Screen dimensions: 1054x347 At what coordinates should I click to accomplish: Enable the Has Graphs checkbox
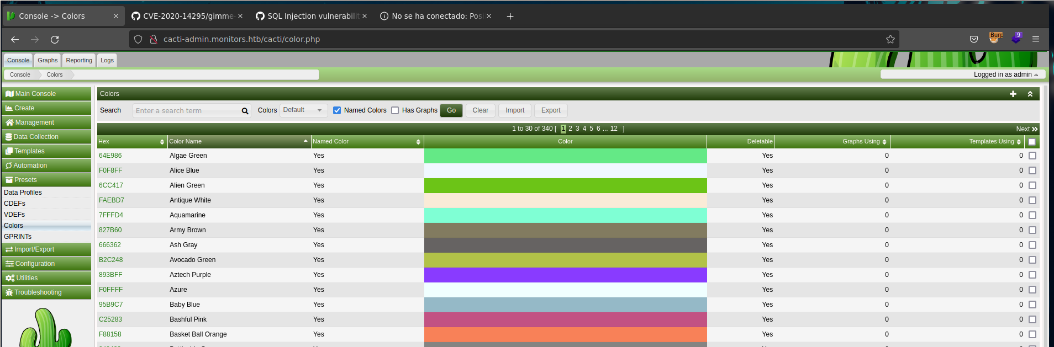[395, 110]
